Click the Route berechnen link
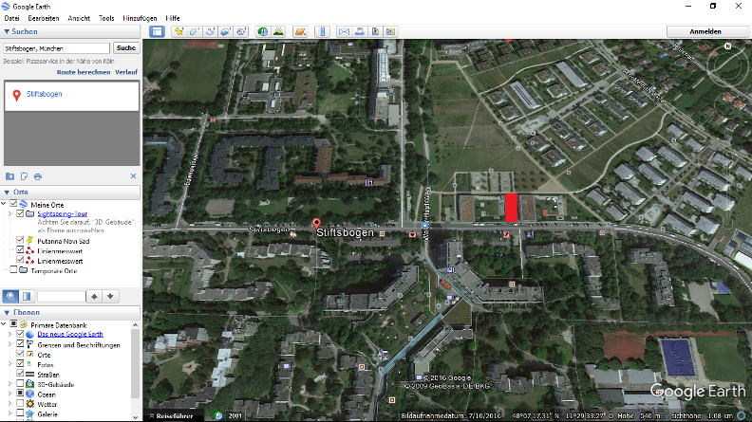The height and width of the screenshot is (422, 752). pos(84,72)
